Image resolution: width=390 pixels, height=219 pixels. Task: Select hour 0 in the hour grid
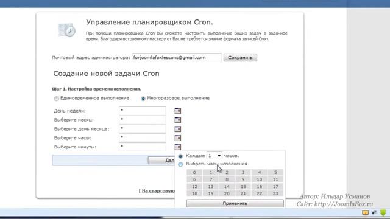(194, 172)
